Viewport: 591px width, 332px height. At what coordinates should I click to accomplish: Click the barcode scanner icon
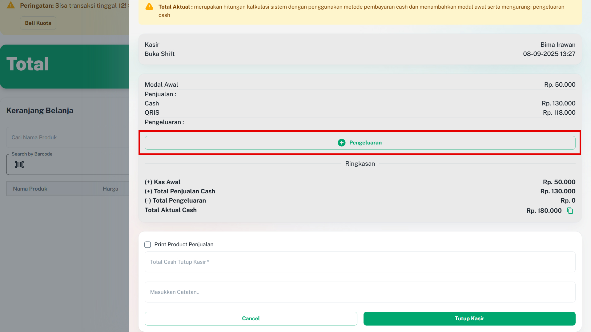click(19, 164)
